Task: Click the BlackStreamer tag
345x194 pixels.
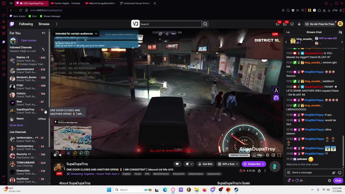Action: tap(161, 174)
